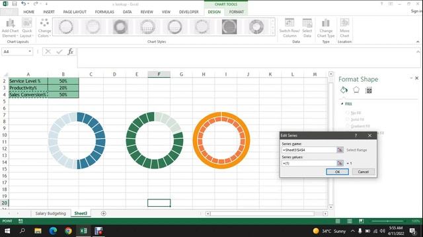Open the FORMULAS tab
Image resolution: width=423 pixels, height=237 pixels.
click(104, 12)
